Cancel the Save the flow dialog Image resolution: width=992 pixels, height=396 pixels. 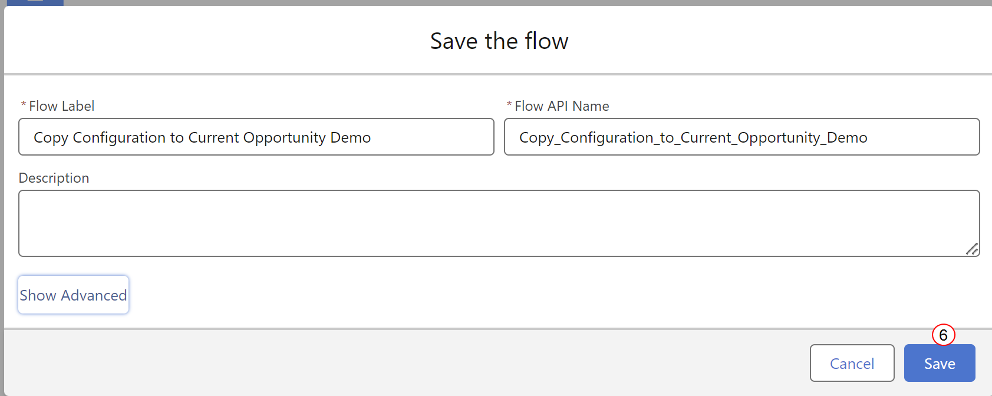point(852,364)
